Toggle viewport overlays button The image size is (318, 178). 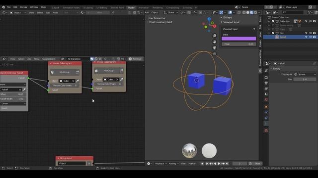pos(230,12)
